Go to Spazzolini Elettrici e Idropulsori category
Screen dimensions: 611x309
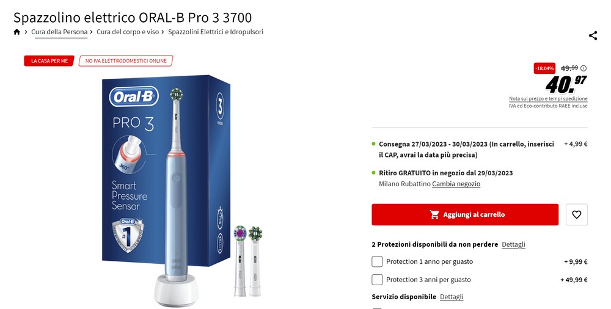click(x=216, y=32)
